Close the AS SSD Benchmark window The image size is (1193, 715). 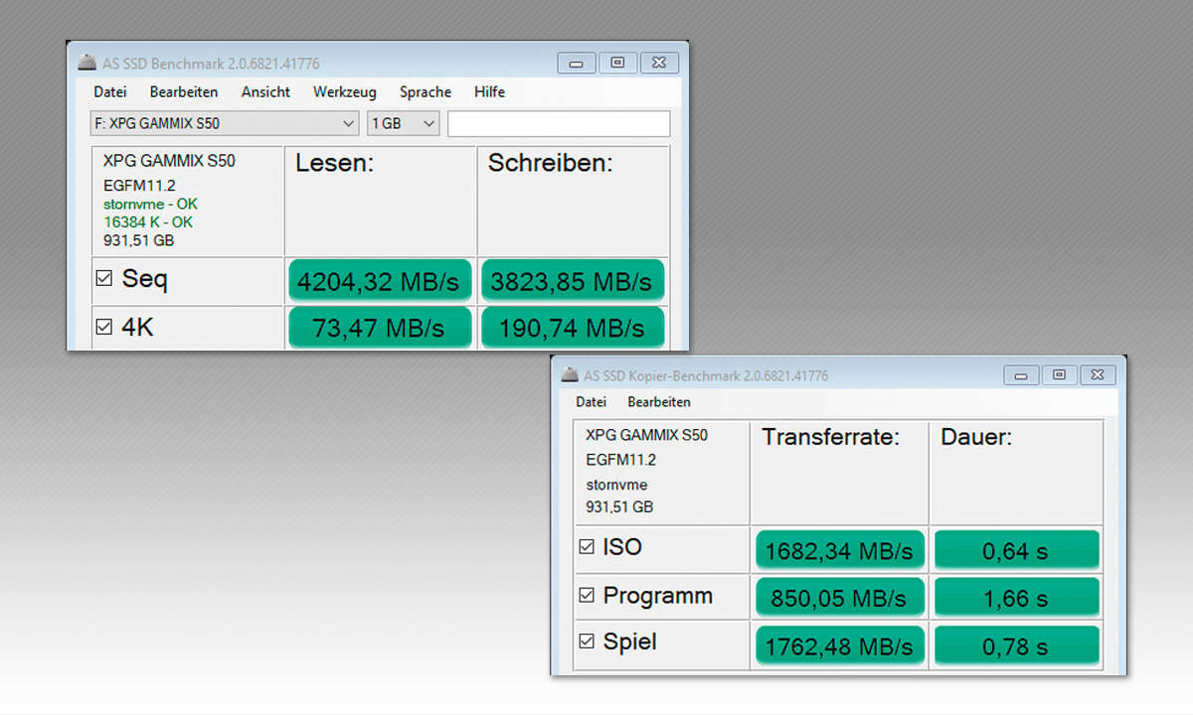point(659,63)
